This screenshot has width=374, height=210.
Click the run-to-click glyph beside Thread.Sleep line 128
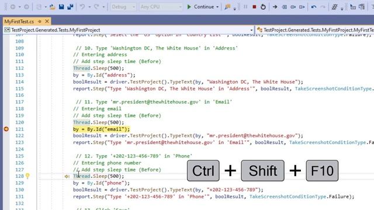[67, 176]
